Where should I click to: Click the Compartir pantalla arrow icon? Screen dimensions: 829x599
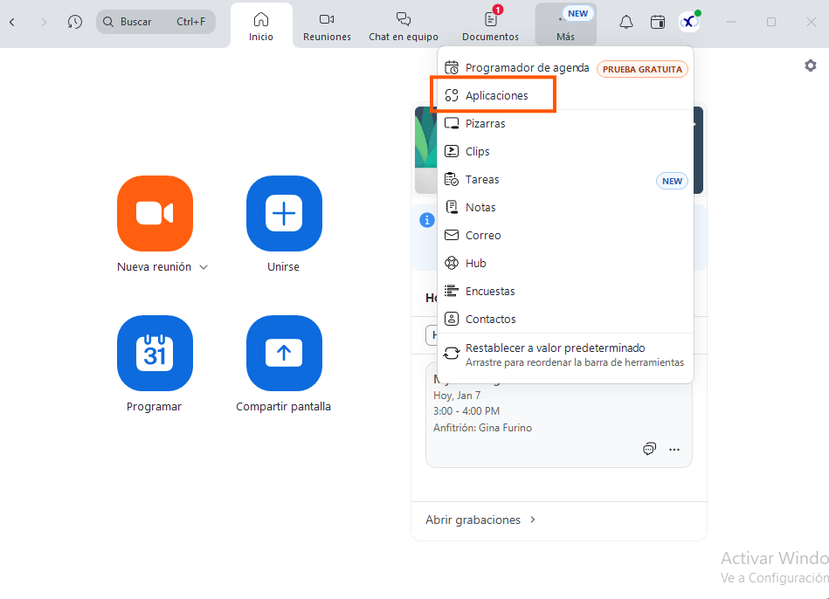click(x=284, y=353)
